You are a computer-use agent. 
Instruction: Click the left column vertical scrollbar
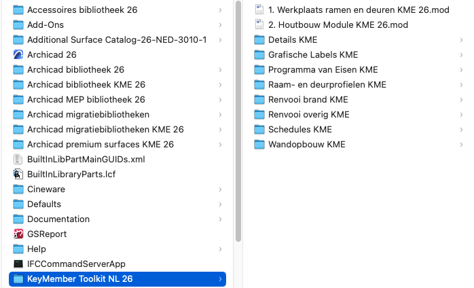[238, 121]
